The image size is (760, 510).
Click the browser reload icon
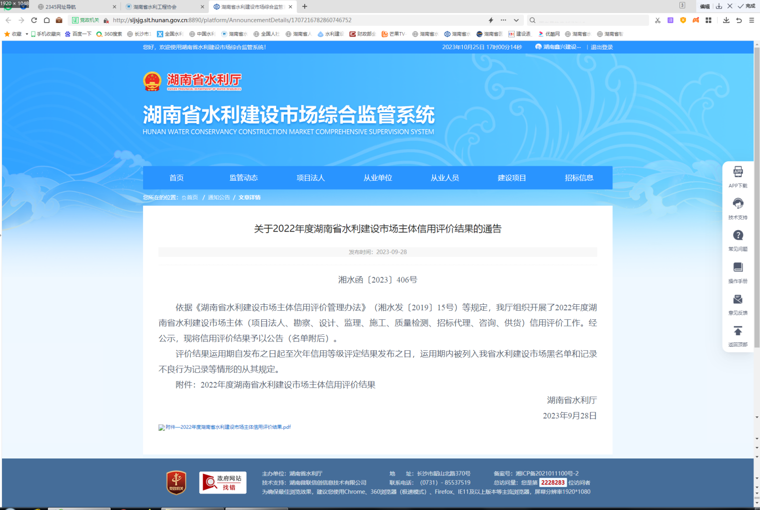click(34, 21)
